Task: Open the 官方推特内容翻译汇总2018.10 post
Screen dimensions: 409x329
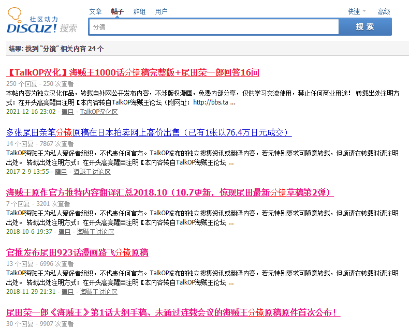Action: pyautogui.click(x=170, y=192)
